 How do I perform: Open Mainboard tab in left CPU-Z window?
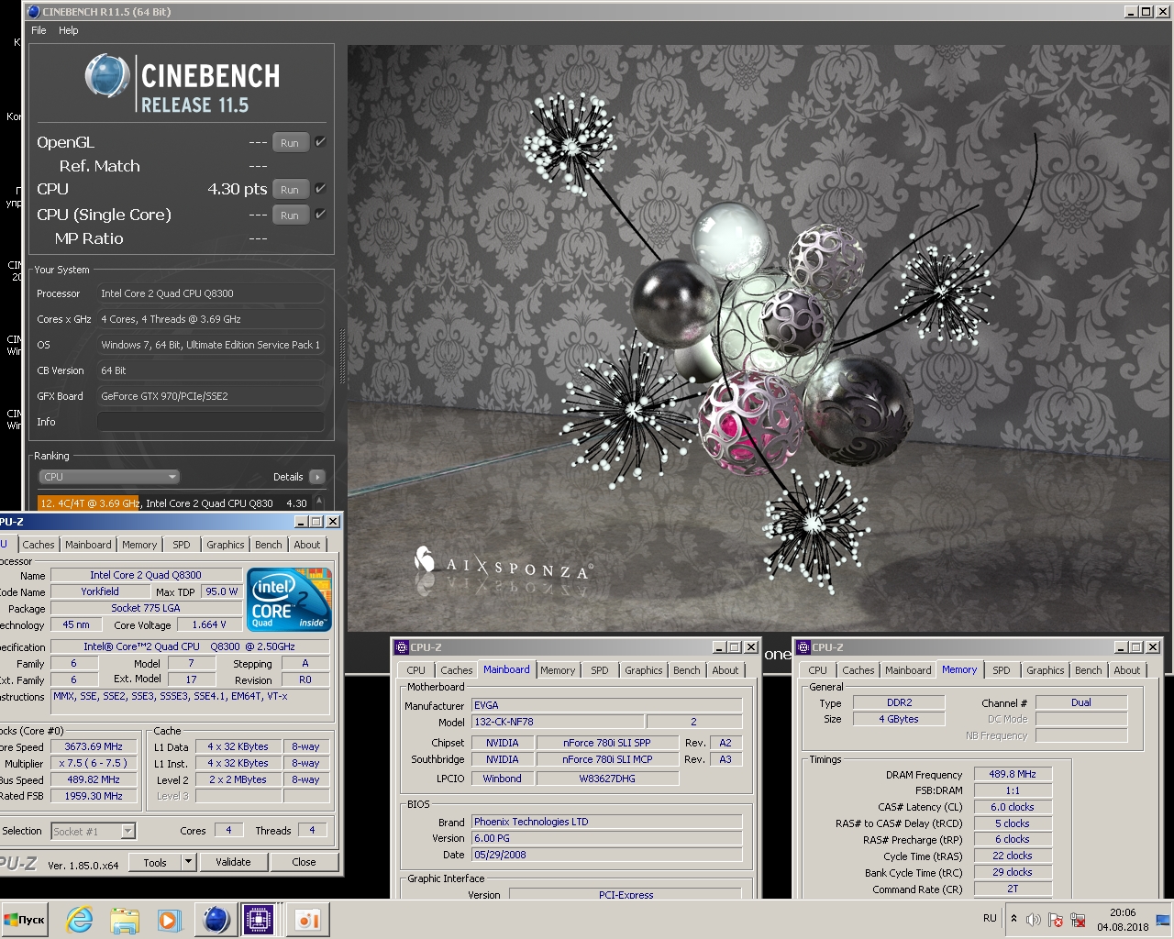(x=88, y=545)
